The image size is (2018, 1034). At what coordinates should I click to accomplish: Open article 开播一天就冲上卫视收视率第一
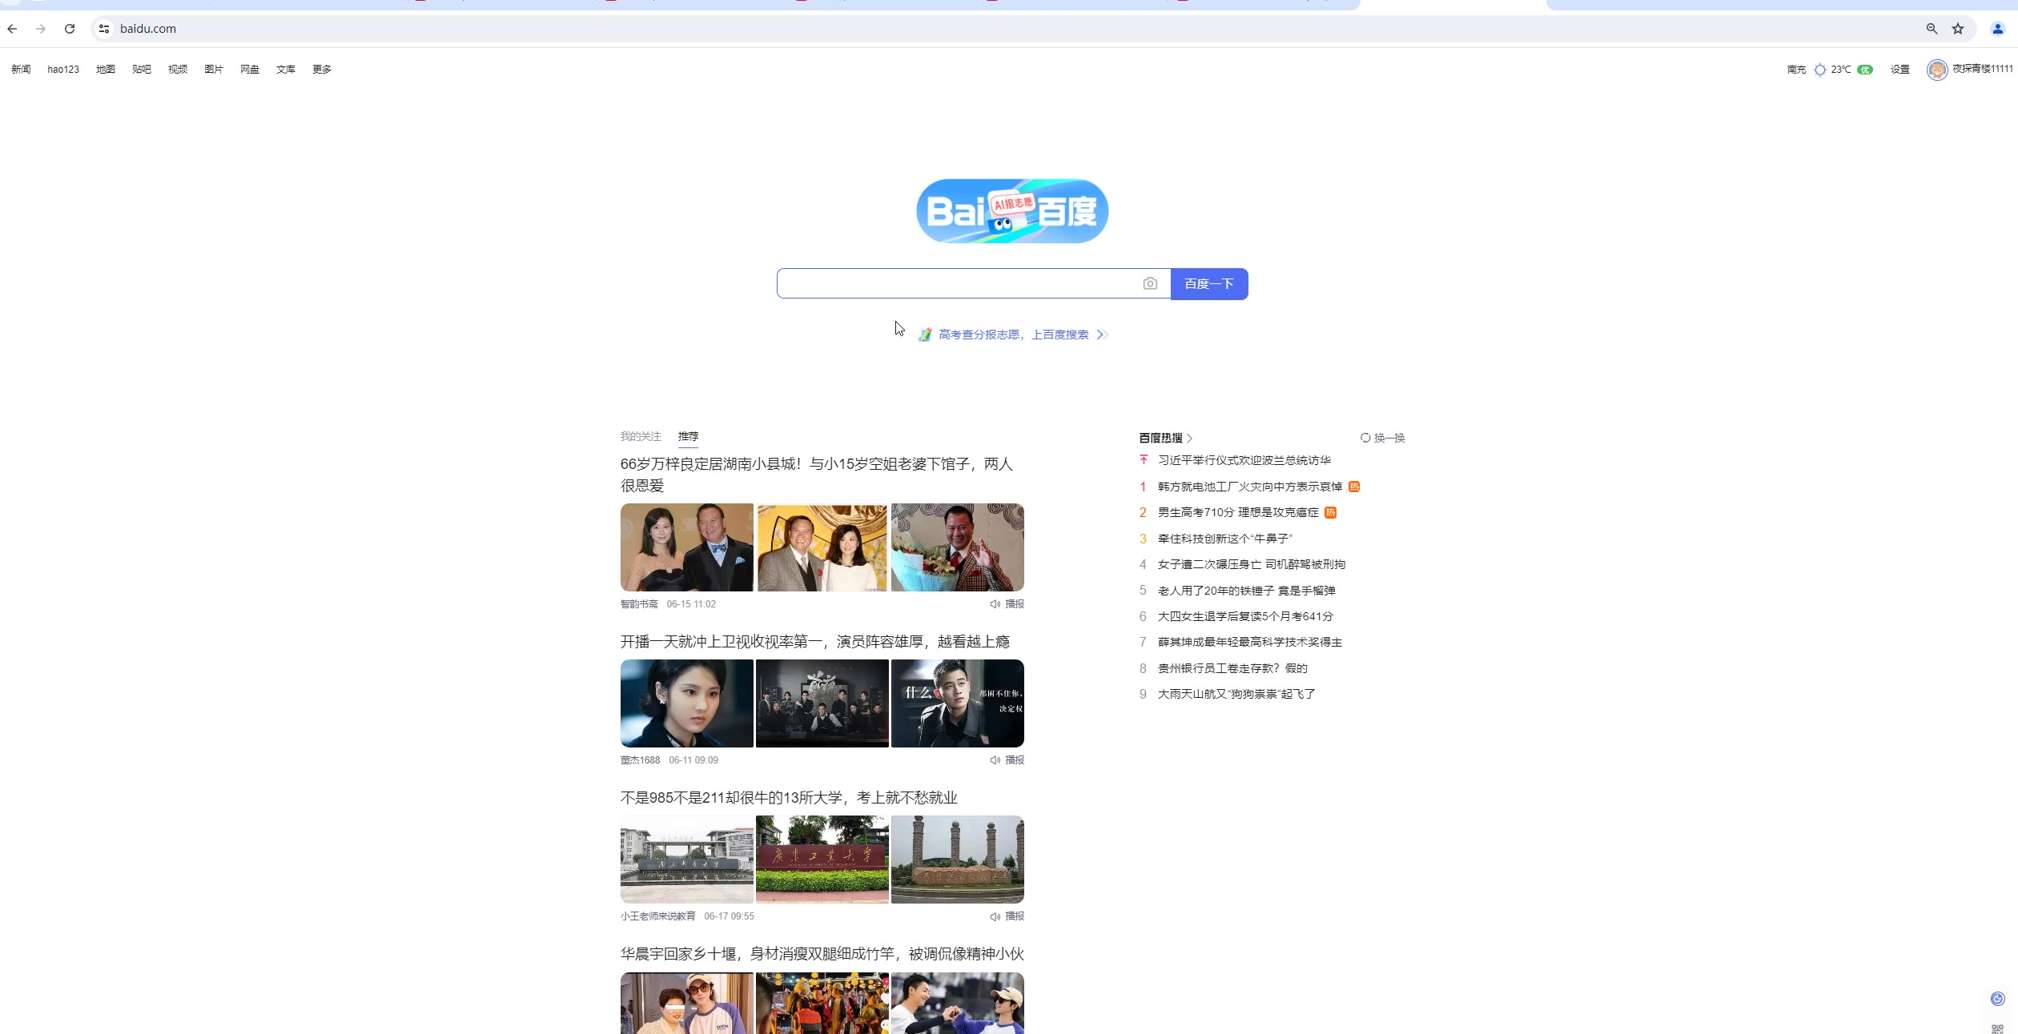pyautogui.click(x=815, y=642)
